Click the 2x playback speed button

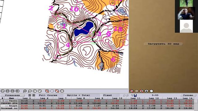pyautogui.click(x=2, y=91)
